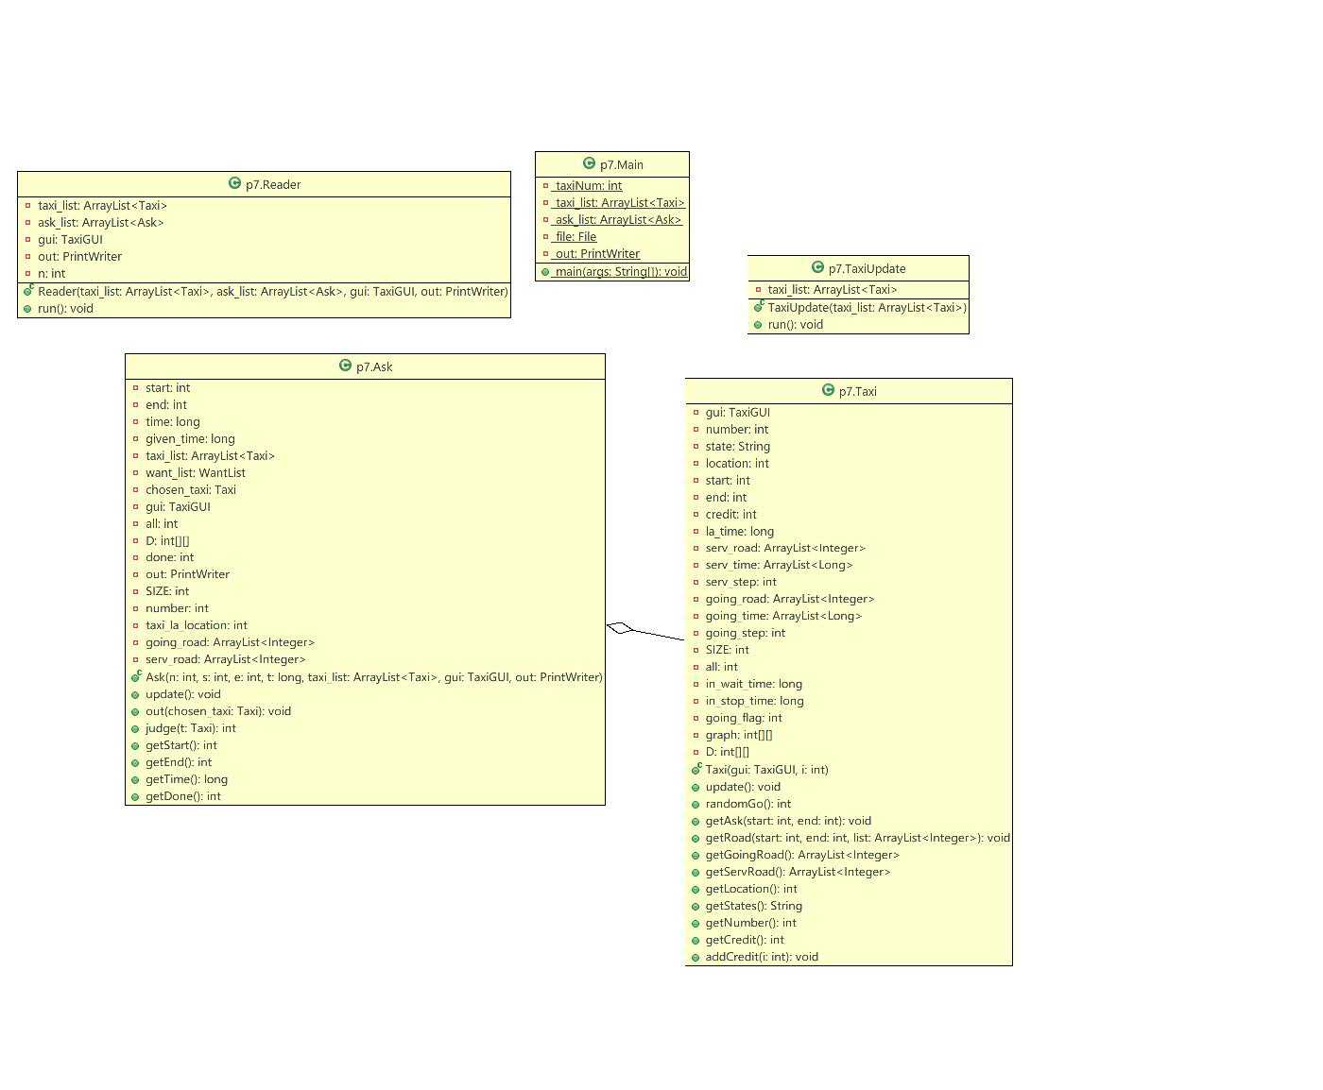Image resolution: width=1323 pixels, height=1090 pixels.
Task: Click the method icon beside randomGo(): int
Action: tap(696, 805)
